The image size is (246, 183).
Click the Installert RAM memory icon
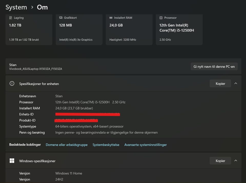(x=111, y=18)
